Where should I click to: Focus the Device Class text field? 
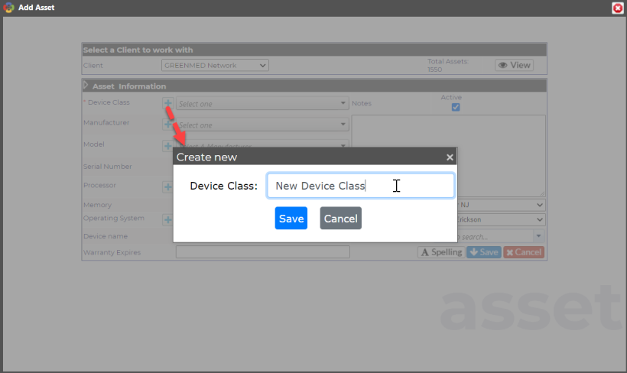click(361, 186)
